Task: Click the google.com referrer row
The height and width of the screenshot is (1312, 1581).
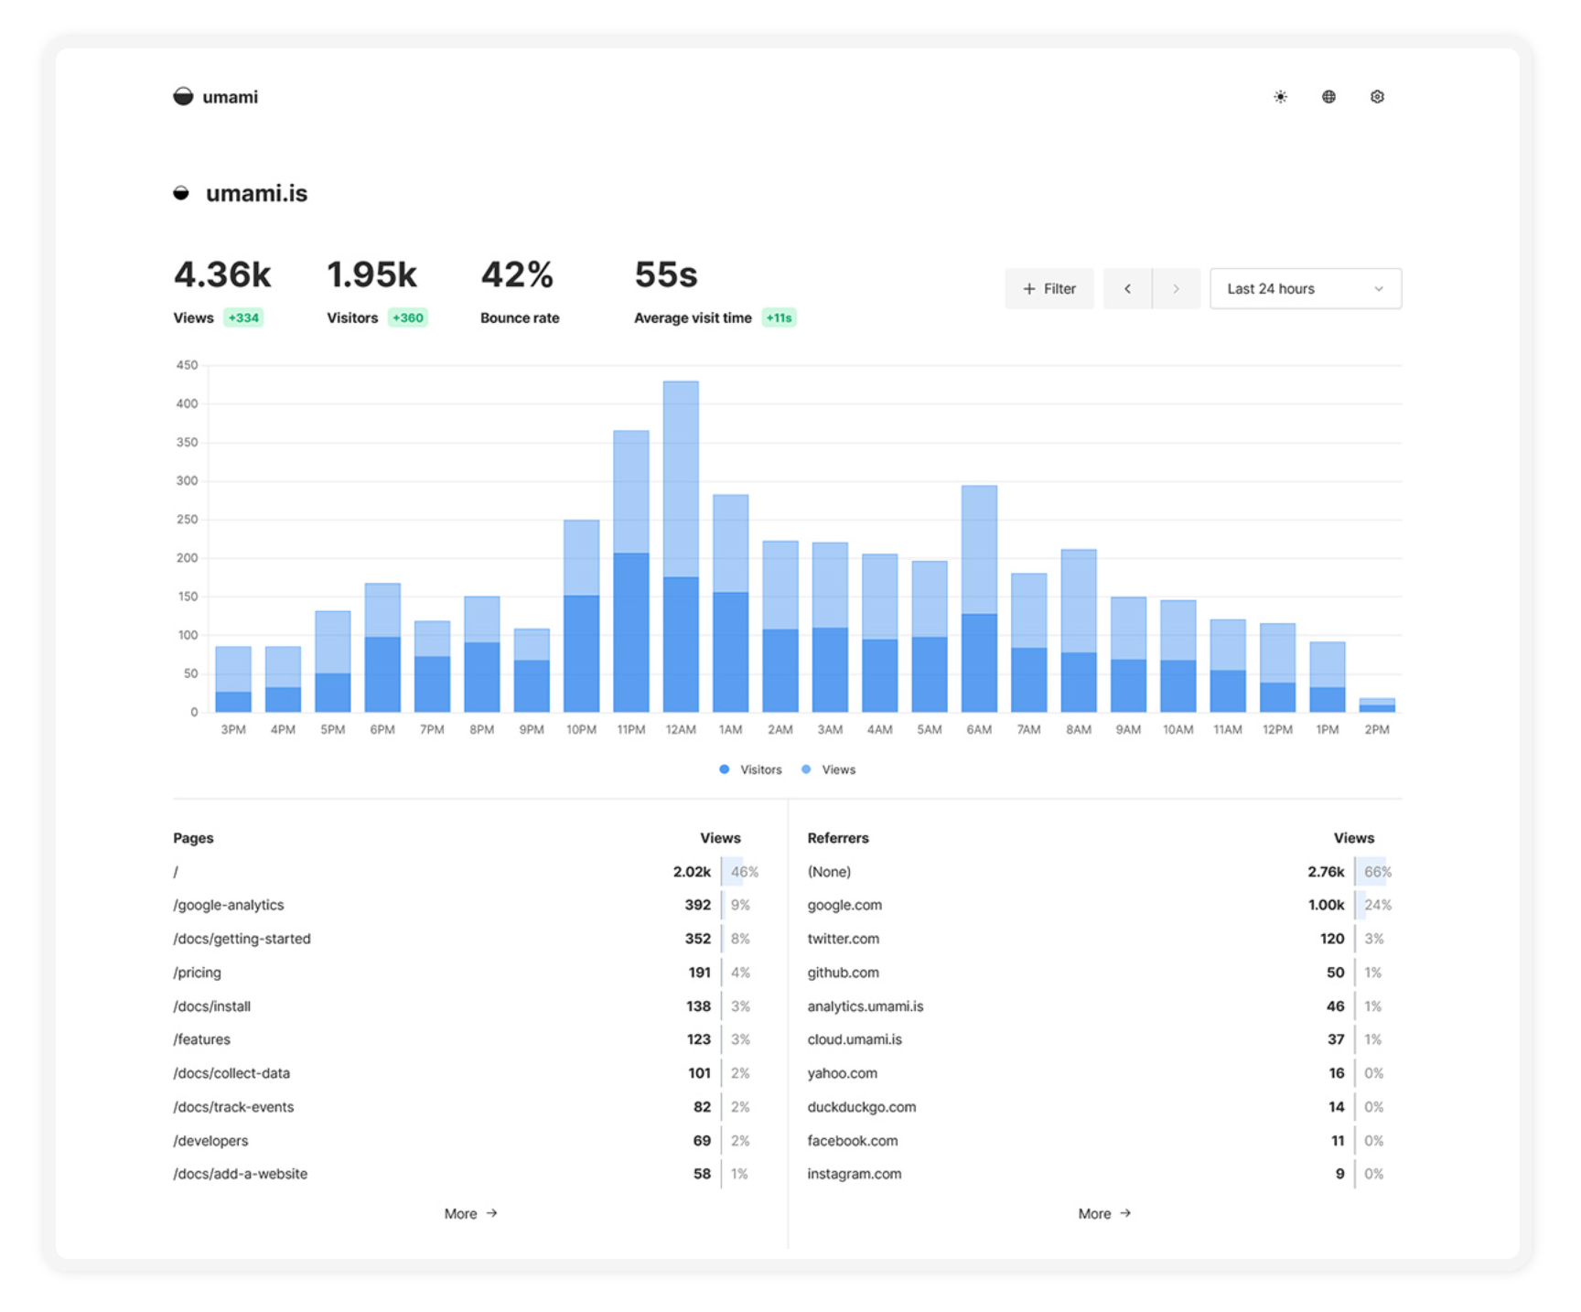Action: click(x=1100, y=905)
